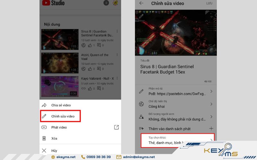
Task: Expand the Đối tượng người xem chevron
Action: pyautogui.click(x=211, y=117)
